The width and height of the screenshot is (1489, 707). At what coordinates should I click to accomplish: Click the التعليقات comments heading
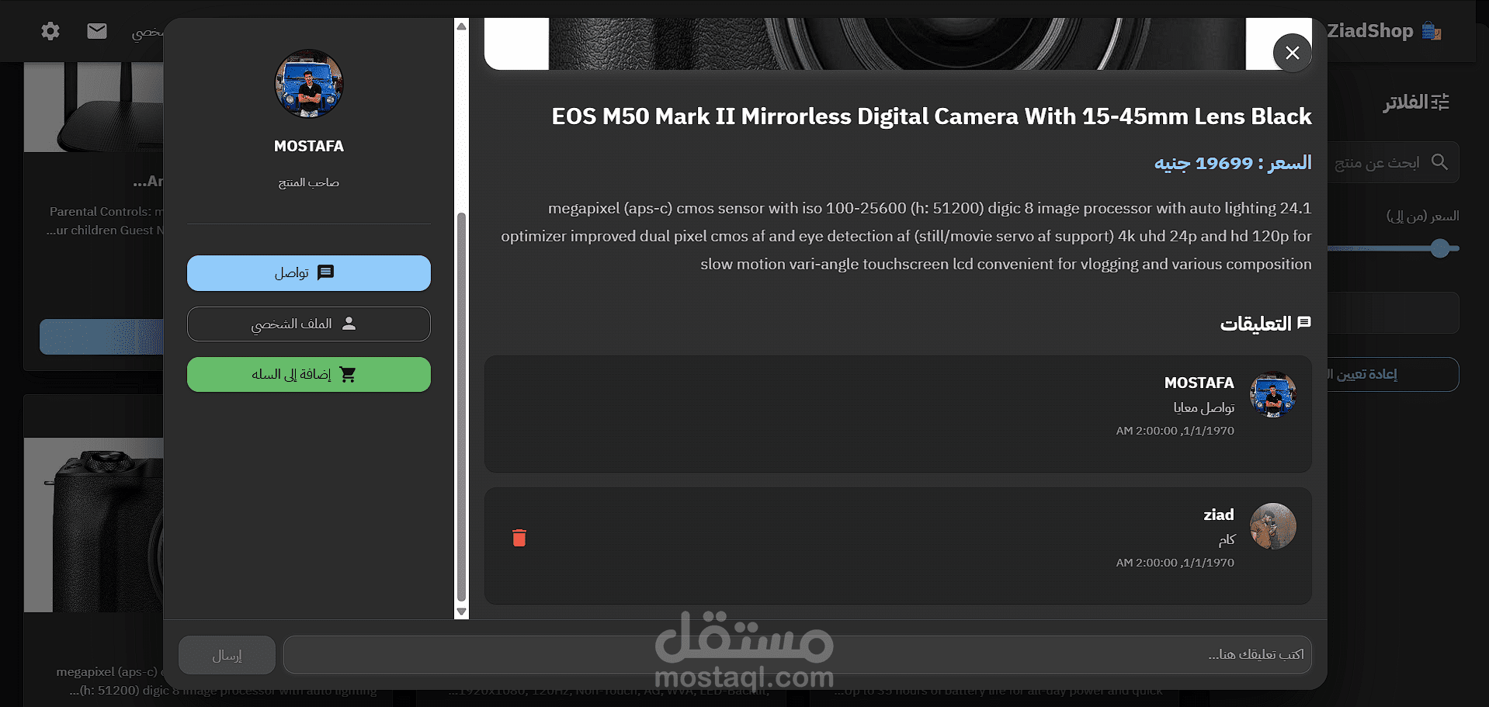click(1265, 323)
